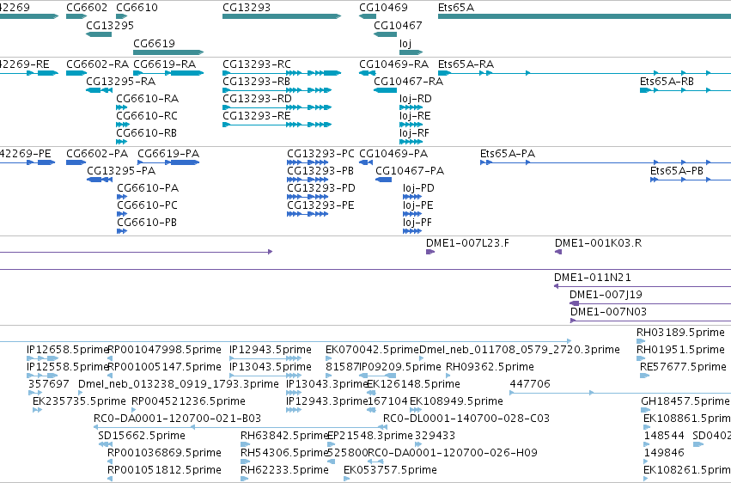This screenshot has width=731, height=483.
Task: Click BAC clone DME1-011N21
Action: pos(643,287)
